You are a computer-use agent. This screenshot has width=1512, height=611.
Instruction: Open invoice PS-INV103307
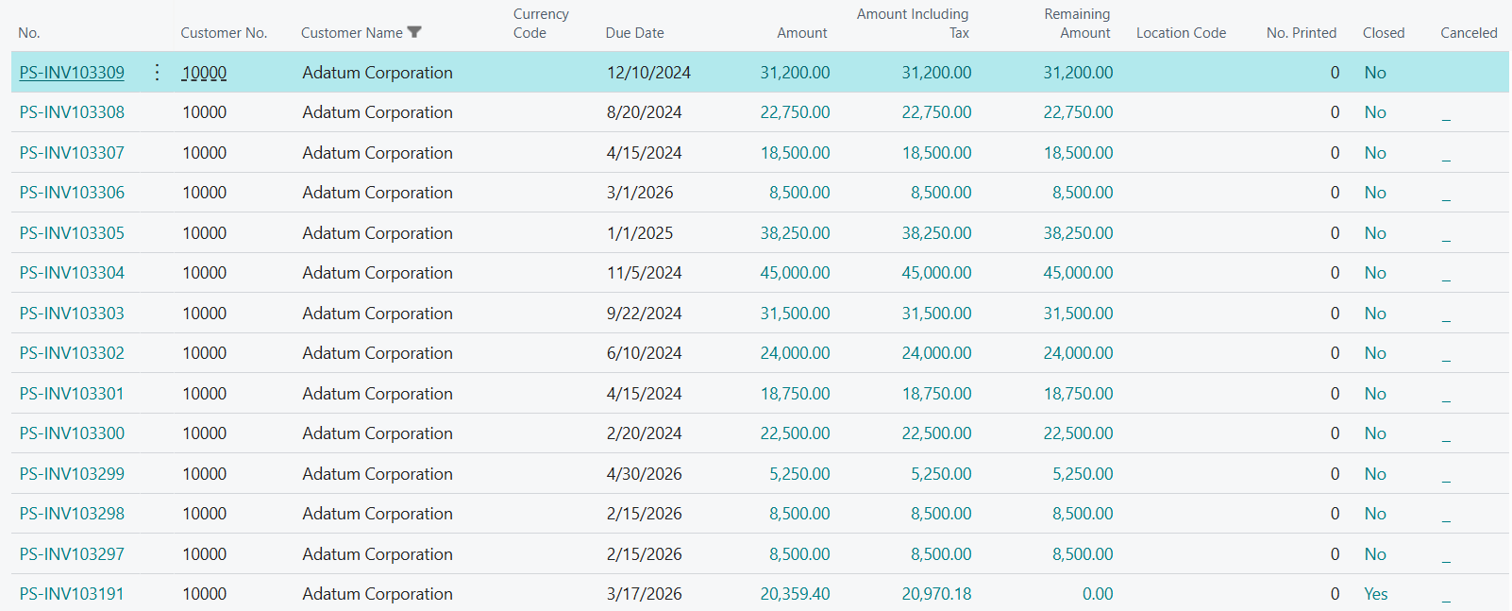(72, 153)
